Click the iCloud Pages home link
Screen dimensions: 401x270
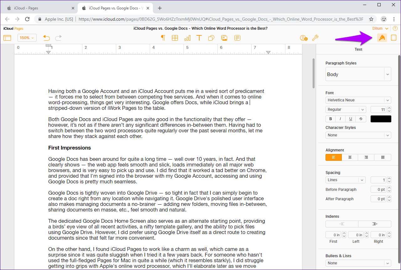click(x=13, y=28)
